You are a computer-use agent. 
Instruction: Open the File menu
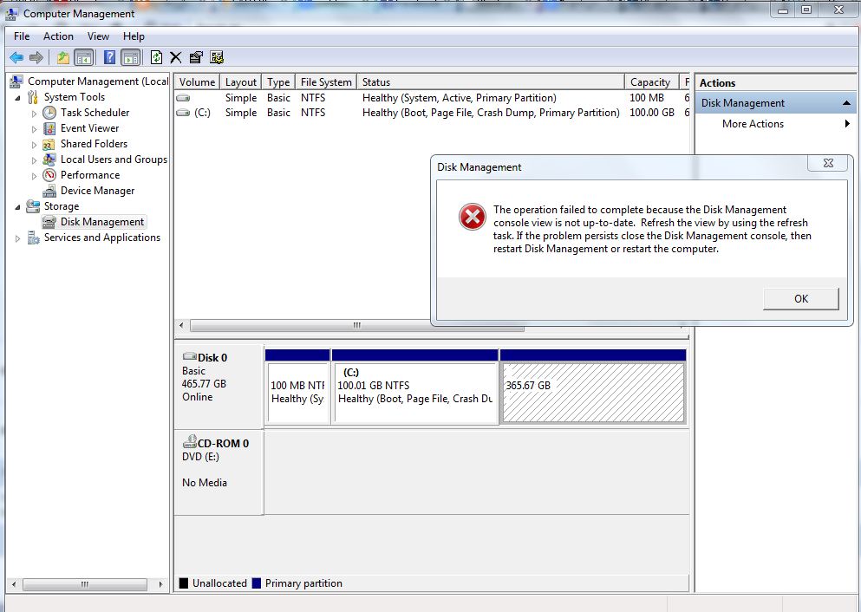[x=22, y=36]
